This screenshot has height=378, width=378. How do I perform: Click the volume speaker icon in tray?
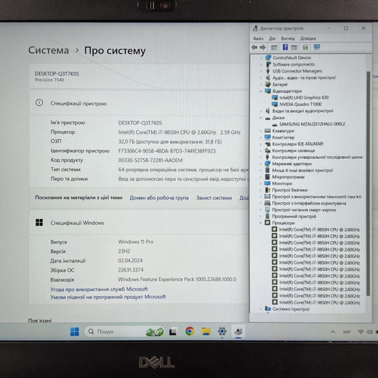click(369, 332)
